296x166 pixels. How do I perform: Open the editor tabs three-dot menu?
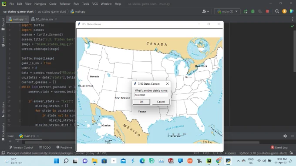pyautogui.click(x=293, y=19)
